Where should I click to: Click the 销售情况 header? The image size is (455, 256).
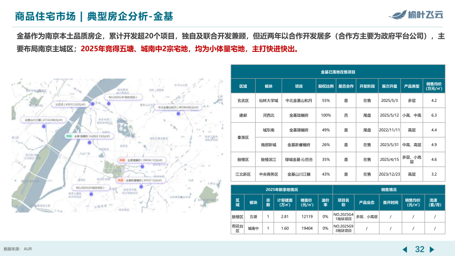[389, 189]
